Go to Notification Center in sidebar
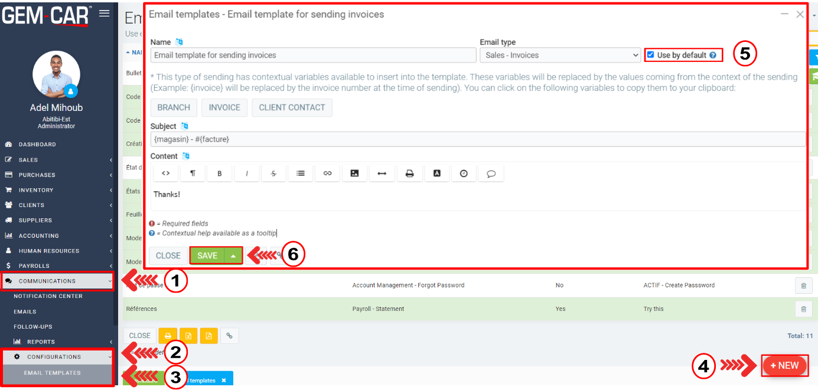818x390 pixels. pos(48,296)
